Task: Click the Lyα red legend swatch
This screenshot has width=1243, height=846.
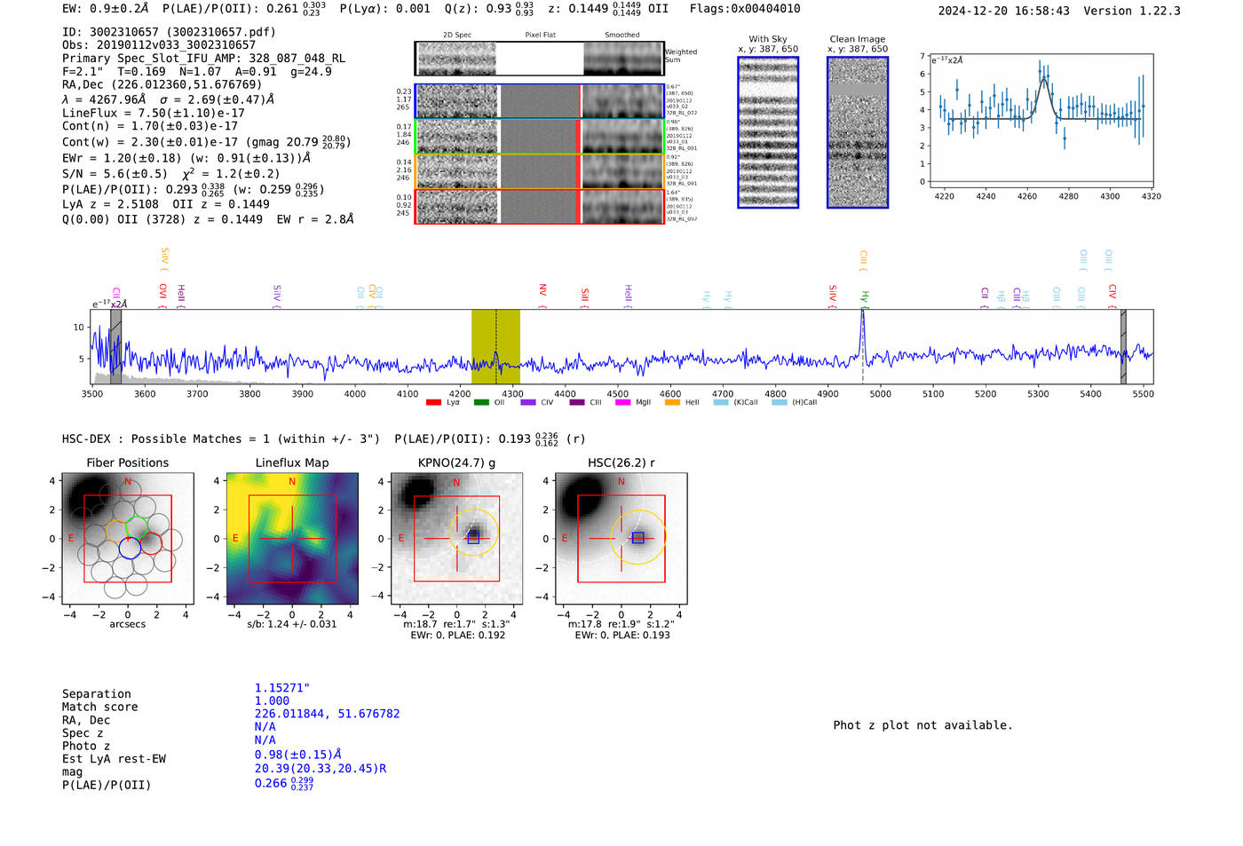Action: pyautogui.click(x=433, y=402)
